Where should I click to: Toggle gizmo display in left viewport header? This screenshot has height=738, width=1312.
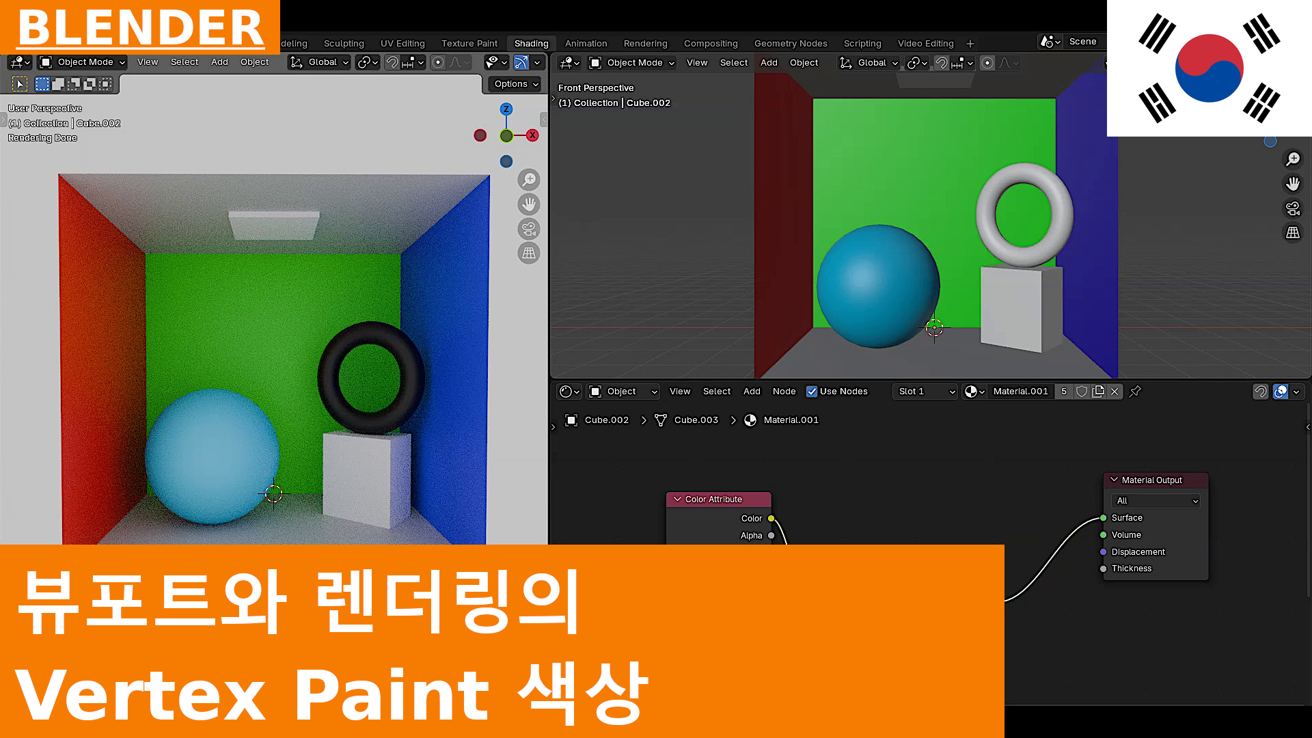pyautogui.click(x=521, y=63)
